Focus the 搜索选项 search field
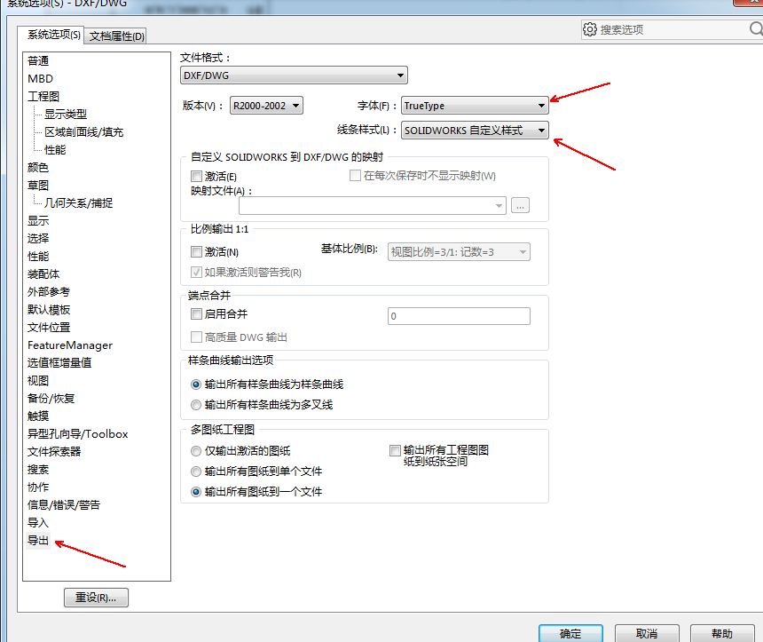This screenshot has width=763, height=642. (x=672, y=29)
